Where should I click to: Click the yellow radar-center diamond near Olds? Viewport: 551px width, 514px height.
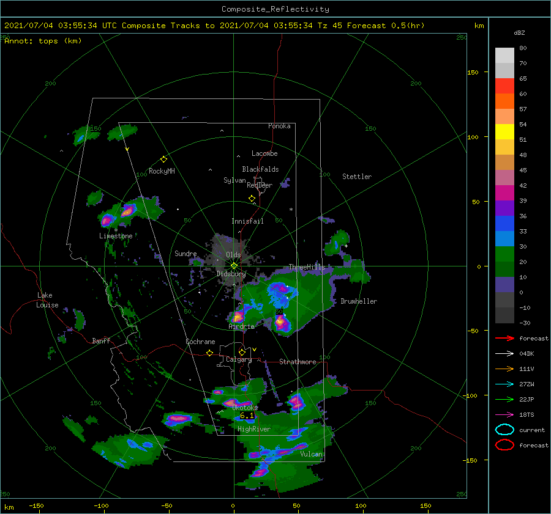coord(234,266)
